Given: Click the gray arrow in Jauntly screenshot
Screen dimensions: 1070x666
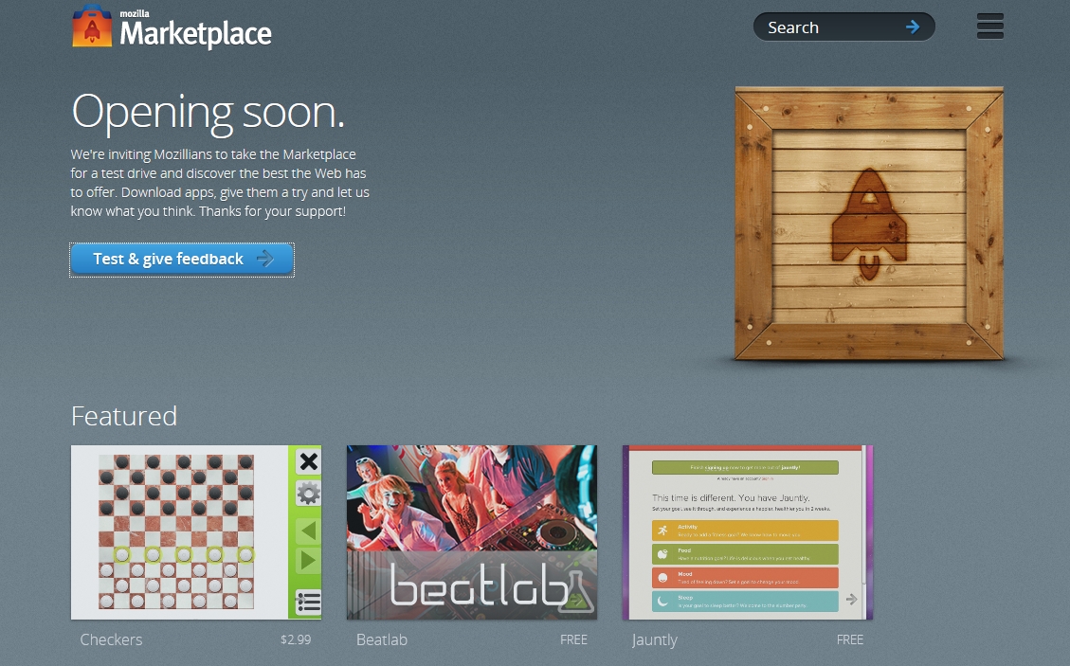Looking at the screenshot, I should click(852, 599).
